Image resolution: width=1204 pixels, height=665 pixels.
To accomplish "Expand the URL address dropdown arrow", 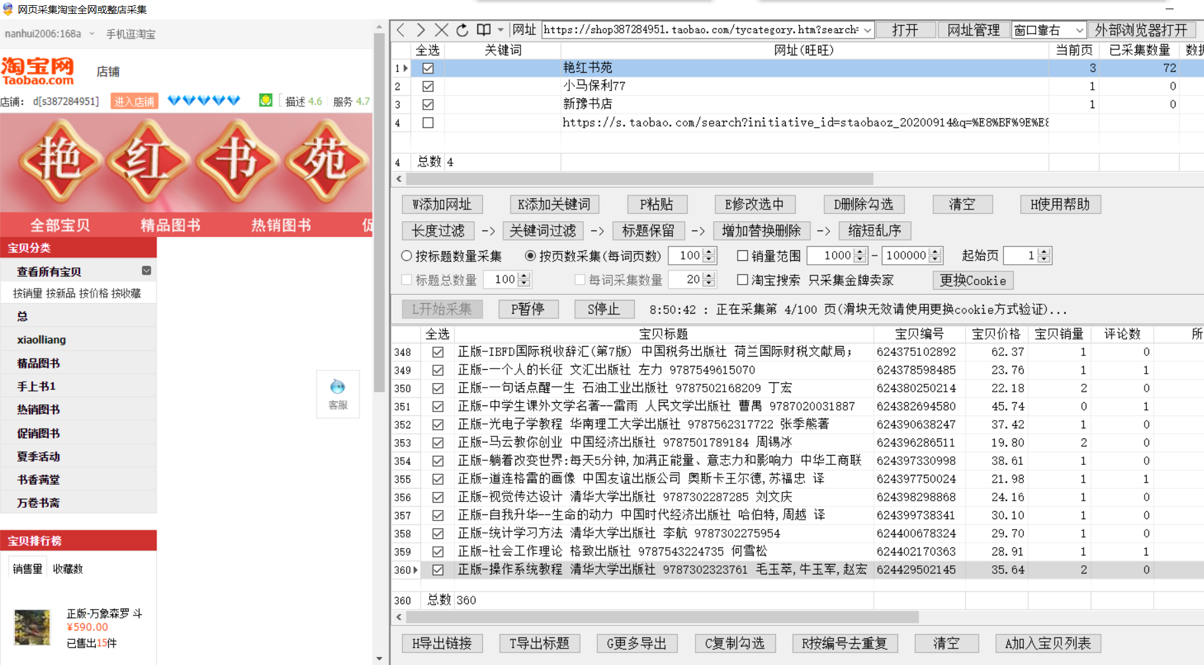I will pos(867,30).
